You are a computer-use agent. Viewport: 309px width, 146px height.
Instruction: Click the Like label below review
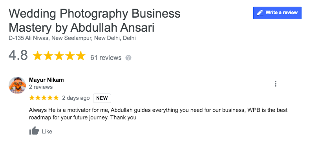click(x=47, y=132)
